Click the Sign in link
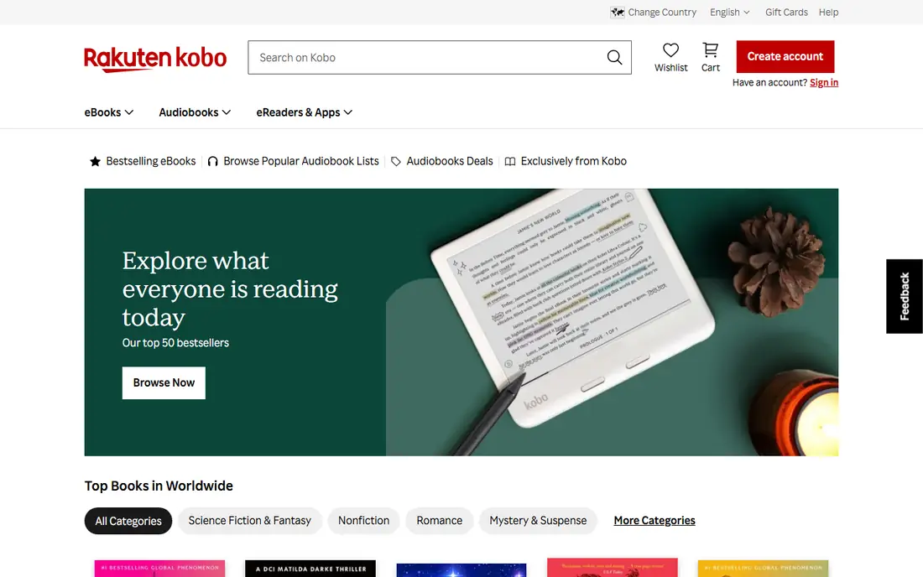The height and width of the screenshot is (577, 923). coord(824,82)
